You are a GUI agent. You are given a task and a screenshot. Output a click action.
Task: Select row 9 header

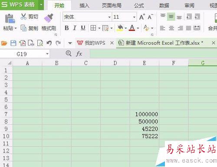click(6, 128)
